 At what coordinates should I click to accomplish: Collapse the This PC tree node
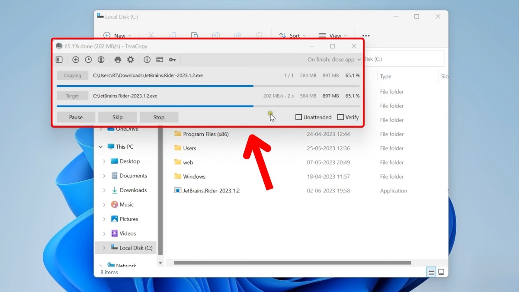tap(101, 147)
